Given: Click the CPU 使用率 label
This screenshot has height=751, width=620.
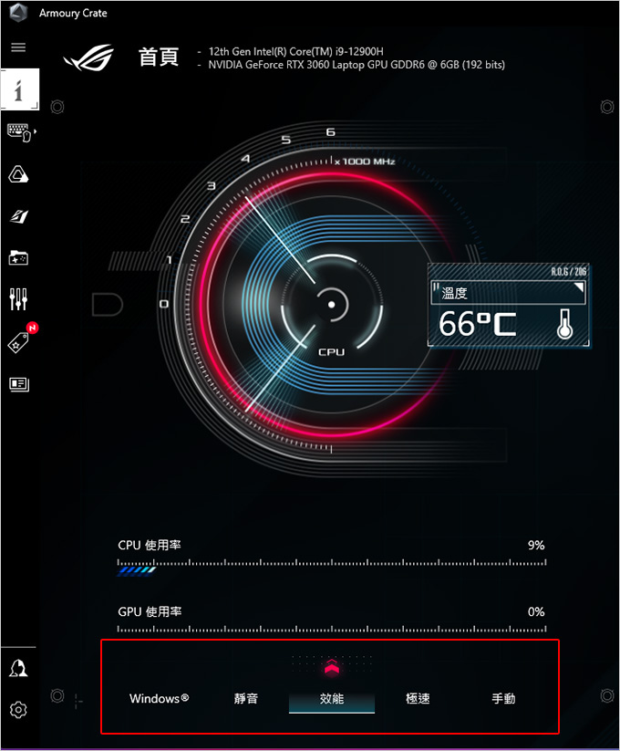Looking at the screenshot, I should pos(150,545).
